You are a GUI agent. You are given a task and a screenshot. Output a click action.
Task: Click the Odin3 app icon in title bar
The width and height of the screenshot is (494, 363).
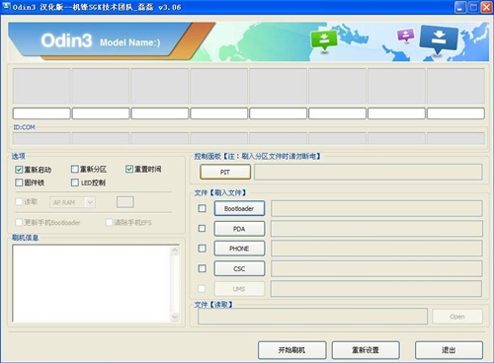(x=7, y=6)
